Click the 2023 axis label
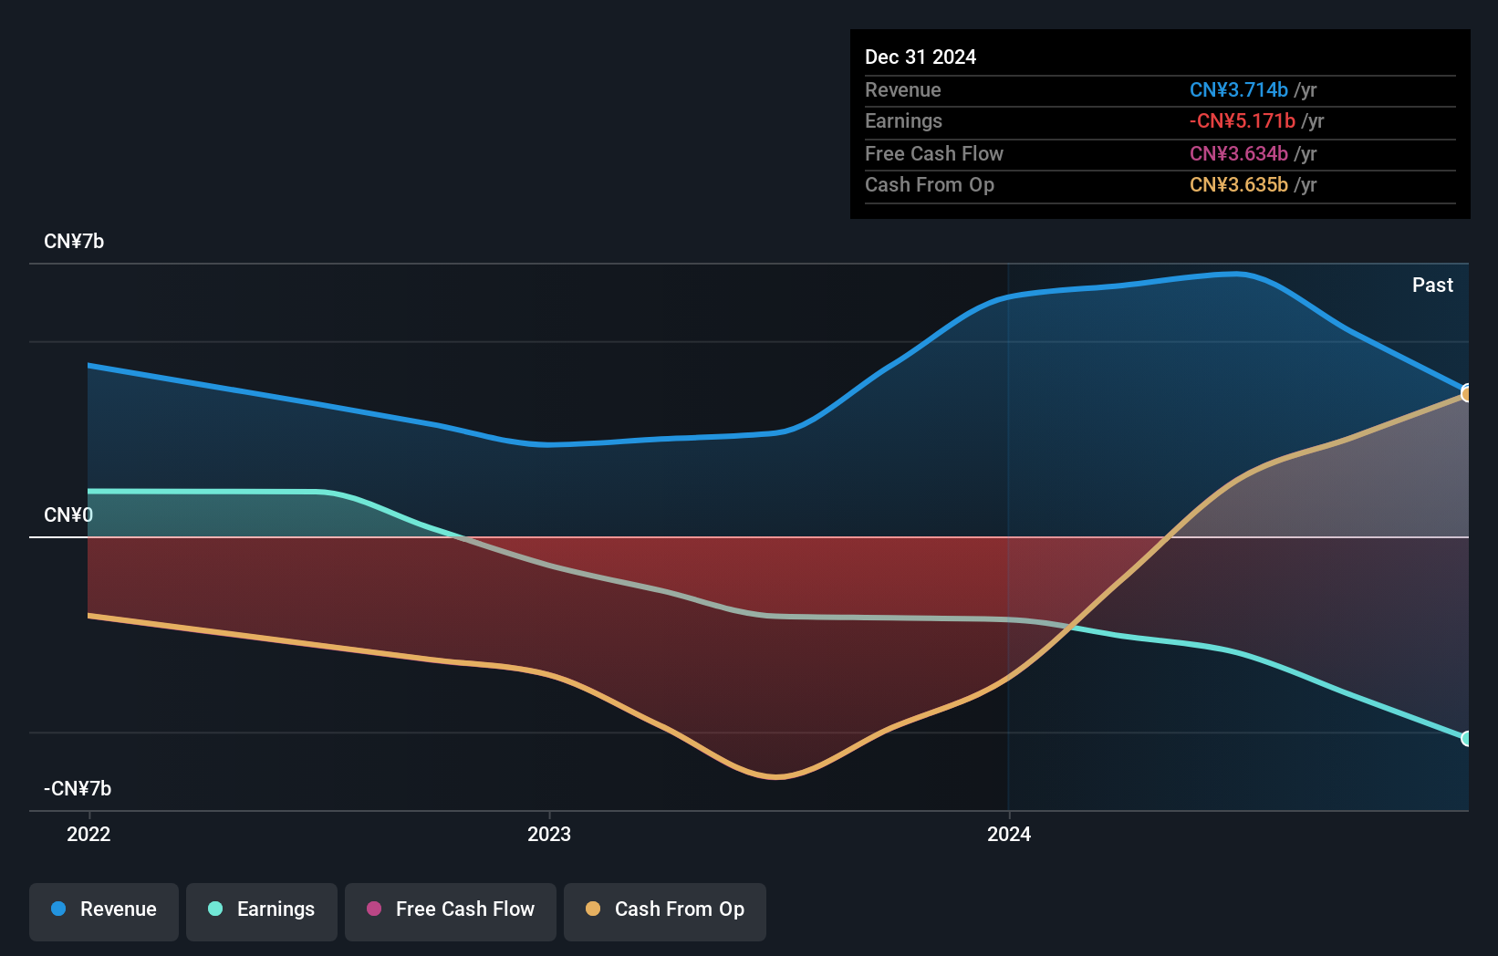This screenshot has width=1498, height=956. (x=548, y=834)
